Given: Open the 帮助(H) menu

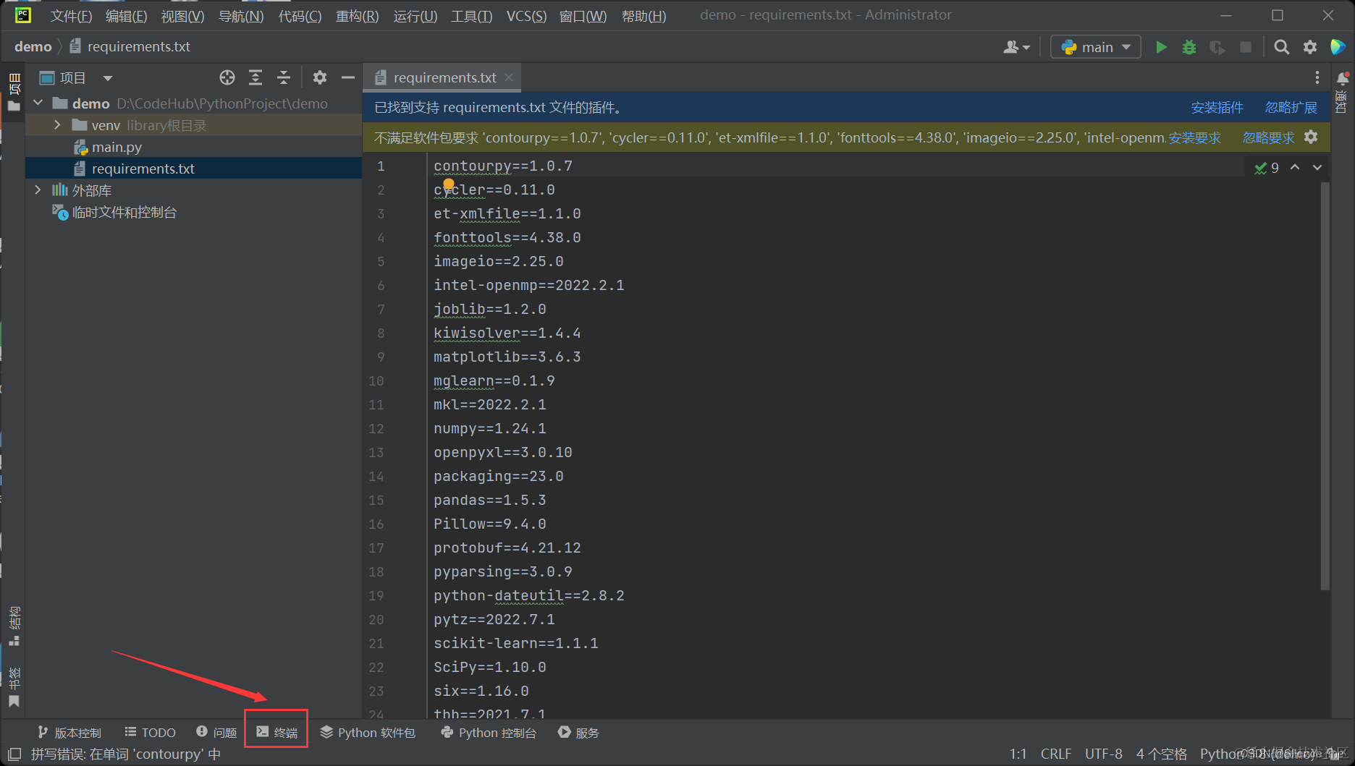Looking at the screenshot, I should pos(643,16).
